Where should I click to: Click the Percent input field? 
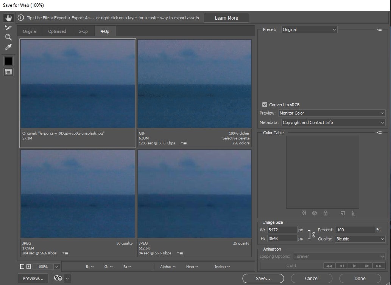click(355, 229)
